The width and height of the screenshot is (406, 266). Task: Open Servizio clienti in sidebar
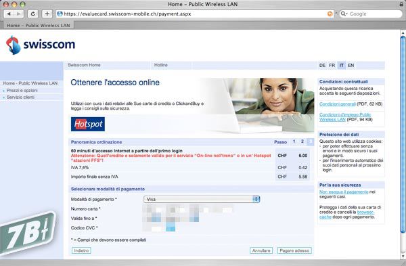(x=20, y=97)
